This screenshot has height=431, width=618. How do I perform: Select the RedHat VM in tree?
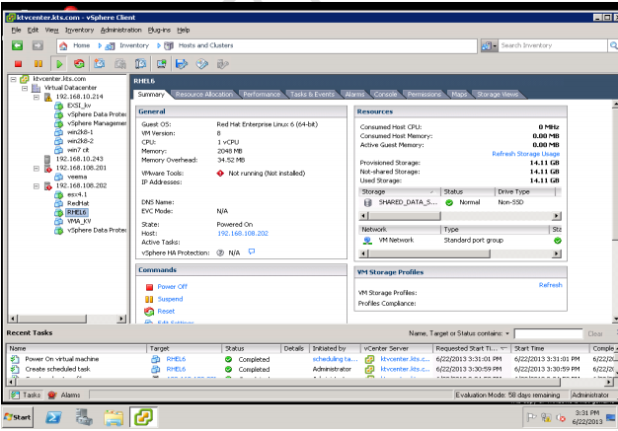click(78, 203)
